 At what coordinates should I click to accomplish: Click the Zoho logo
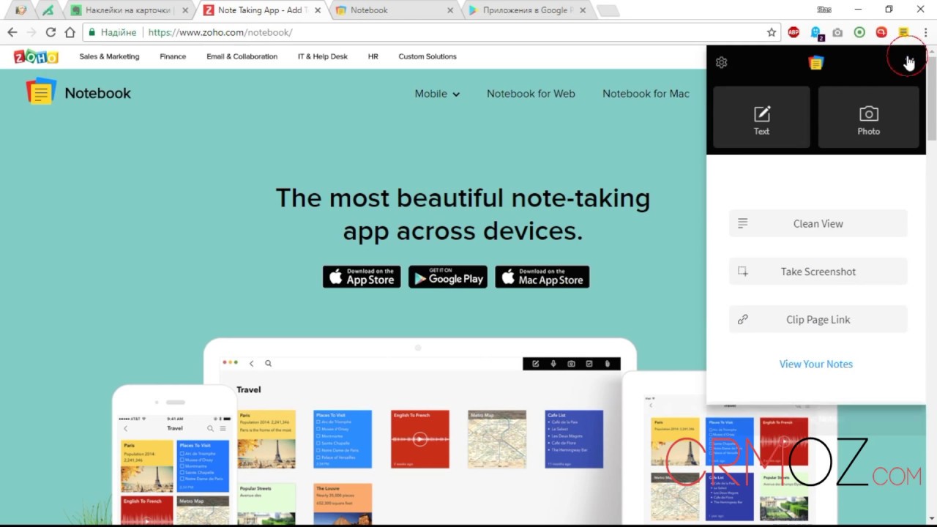click(x=36, y=57)
